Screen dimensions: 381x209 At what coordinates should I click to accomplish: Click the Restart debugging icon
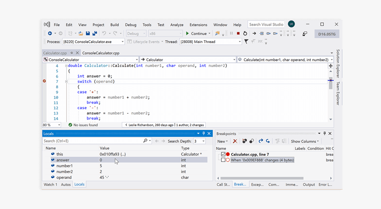click(x=245, y=33)
